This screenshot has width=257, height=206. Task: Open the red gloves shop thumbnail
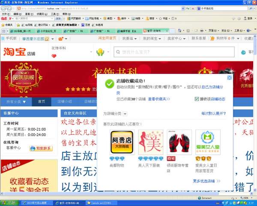[179, 142]
